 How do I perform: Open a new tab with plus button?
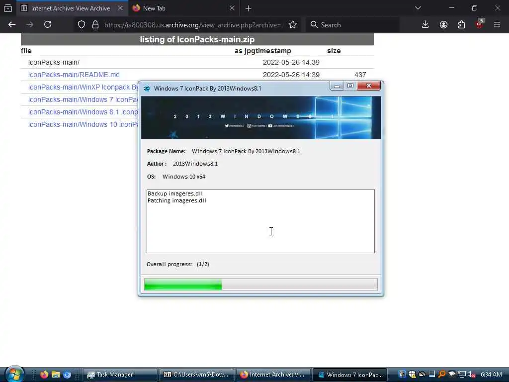coord(249,8)
